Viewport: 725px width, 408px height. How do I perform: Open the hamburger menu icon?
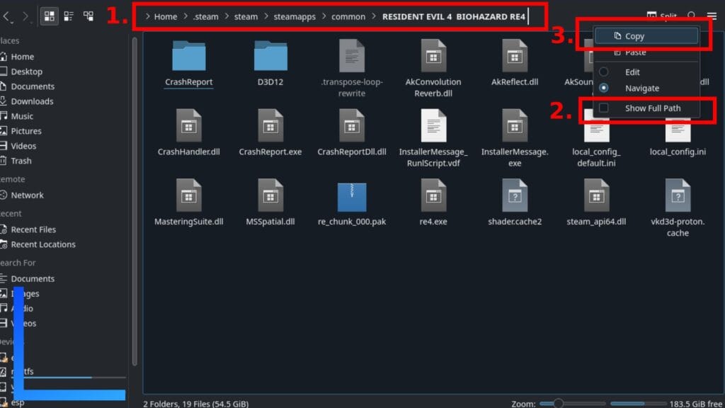click(x=712, y=16)
